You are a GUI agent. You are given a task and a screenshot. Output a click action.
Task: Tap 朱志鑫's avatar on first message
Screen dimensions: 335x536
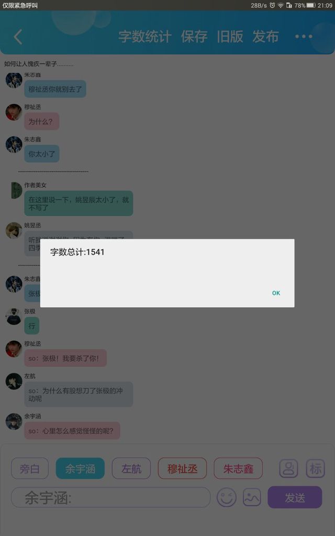[14, 80]
